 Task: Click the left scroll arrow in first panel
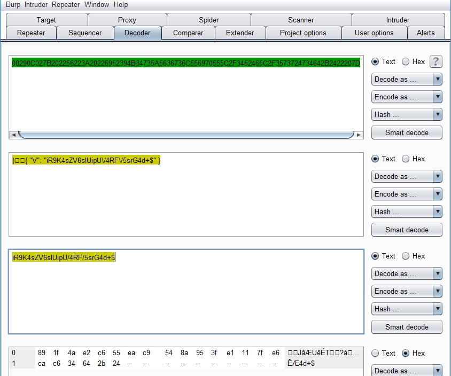pyautogui.click(x=13, y=135)
